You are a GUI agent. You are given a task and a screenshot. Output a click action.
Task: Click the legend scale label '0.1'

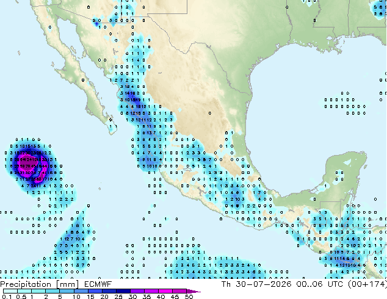pos(7,297)
